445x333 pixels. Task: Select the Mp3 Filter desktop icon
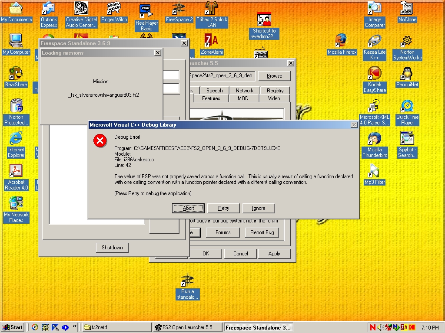[x=375, y=174]
